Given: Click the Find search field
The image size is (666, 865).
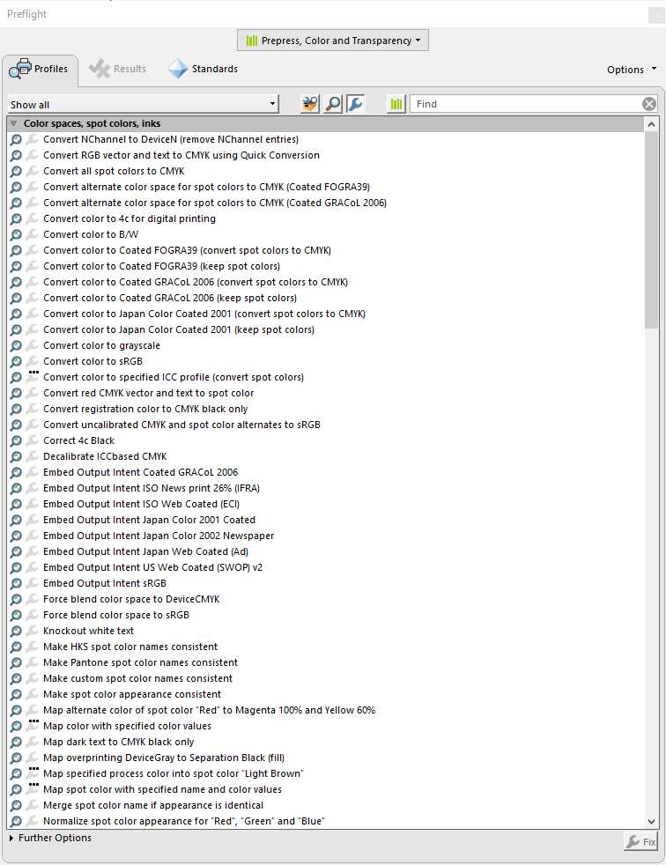Looking at the screenshot, I should [527, 104].
